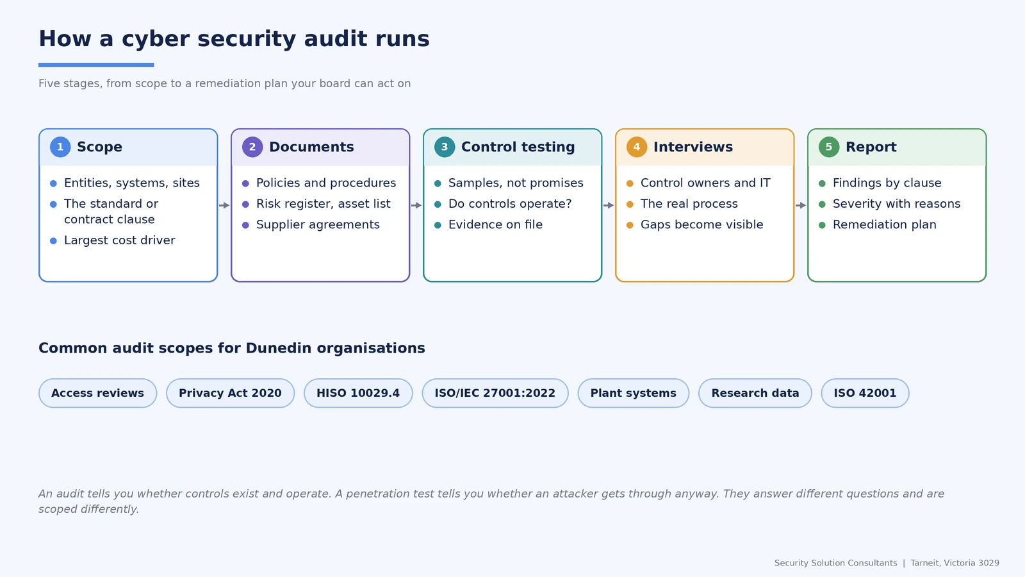Click the 'Documents' stage heading
This screenshot has height=577, width=1025.
pos(311,147)
